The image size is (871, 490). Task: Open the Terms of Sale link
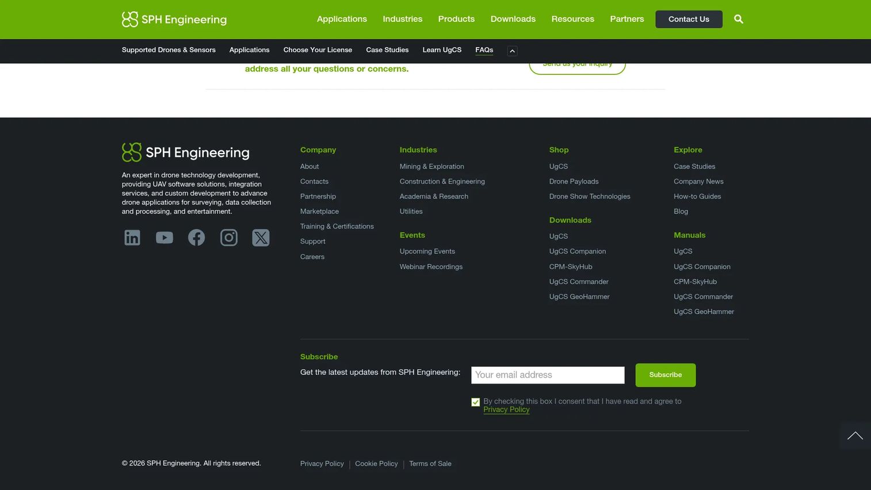(430, 464)
